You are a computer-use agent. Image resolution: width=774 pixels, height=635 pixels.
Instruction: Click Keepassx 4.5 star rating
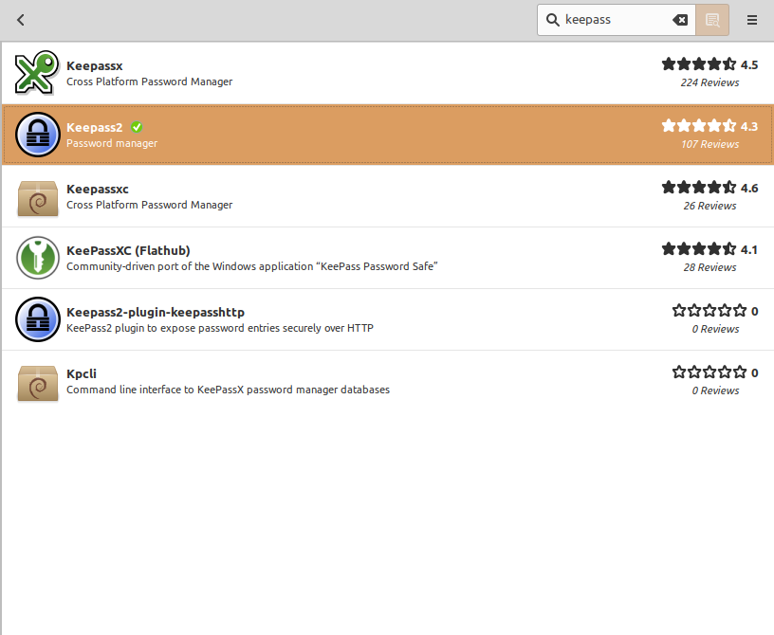point(699,64)
